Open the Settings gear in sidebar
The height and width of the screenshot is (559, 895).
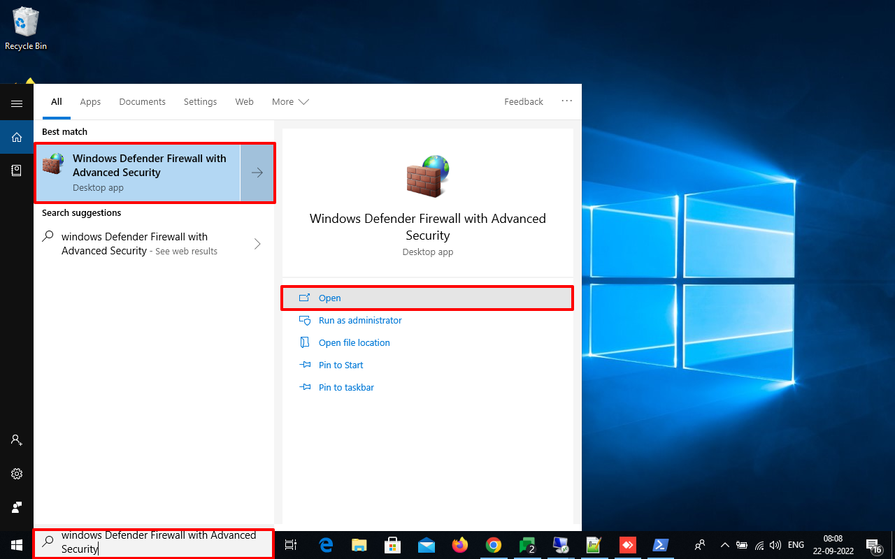[17, 474]
